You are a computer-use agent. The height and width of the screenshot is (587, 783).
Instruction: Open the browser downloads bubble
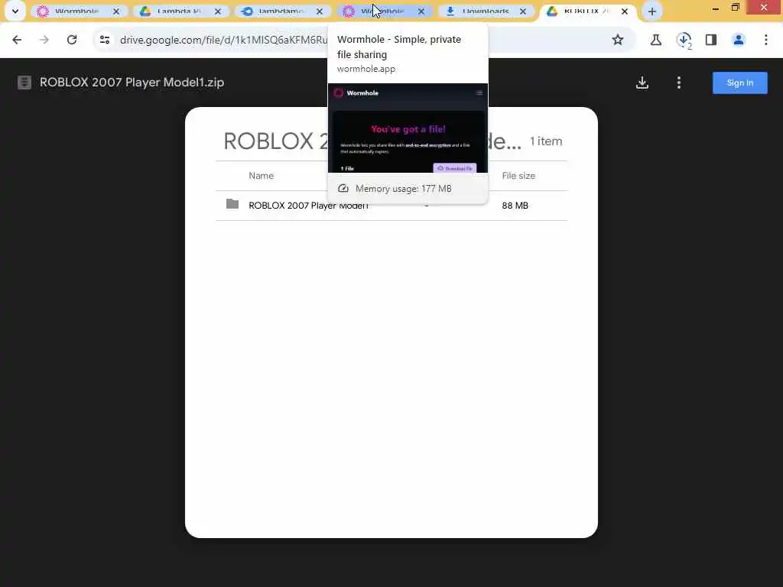[x=684, y=40]
